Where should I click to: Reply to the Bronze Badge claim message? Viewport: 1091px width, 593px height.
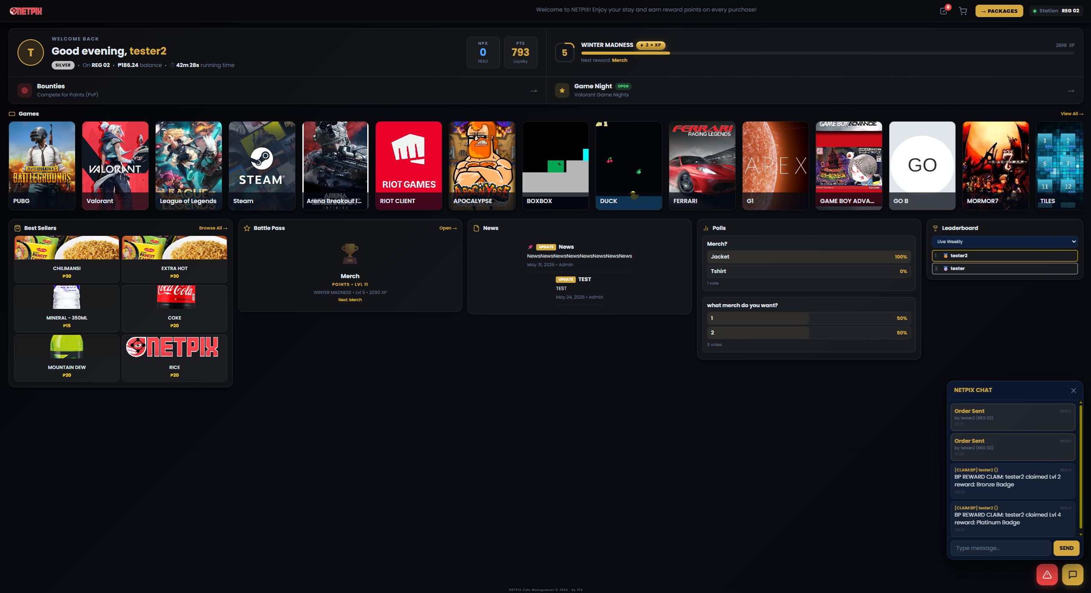pos(1065,470)
